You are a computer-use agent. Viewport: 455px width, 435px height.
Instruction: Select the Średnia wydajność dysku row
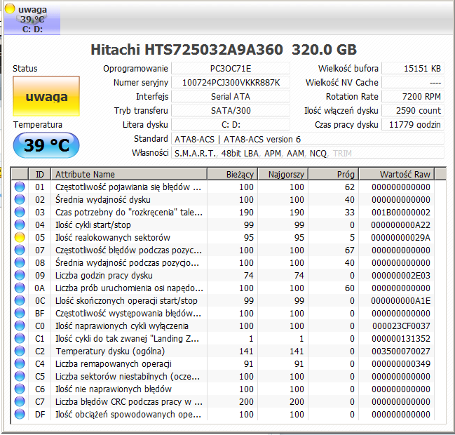click(223, 200)
